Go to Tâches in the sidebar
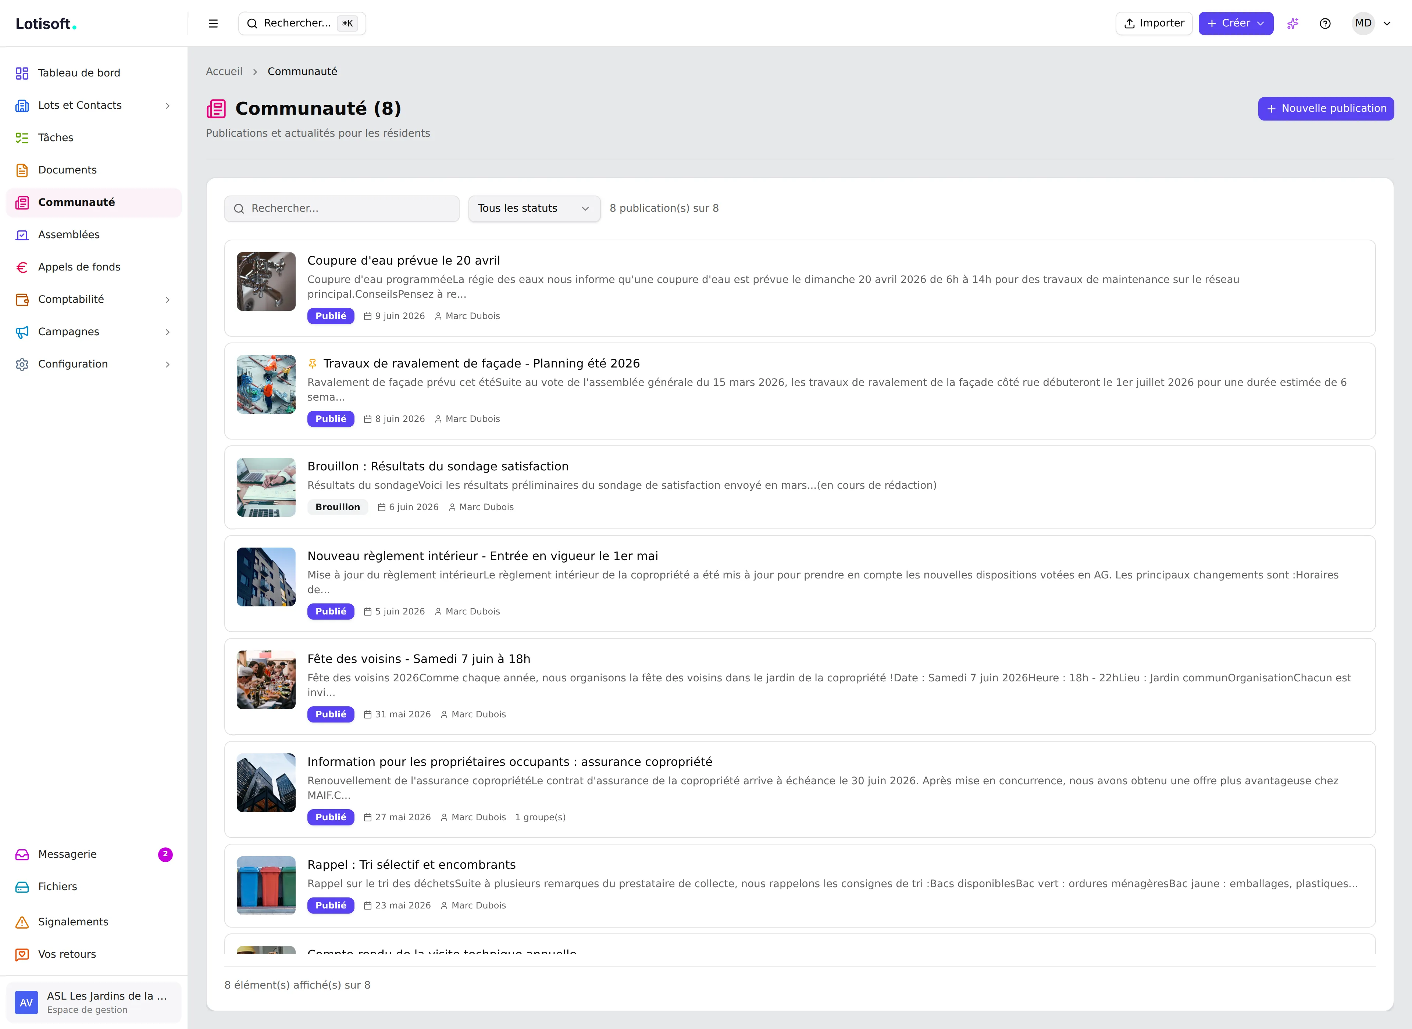Image resolution: width=1412 pixels, height=1029 pixels. pos(93,138)
